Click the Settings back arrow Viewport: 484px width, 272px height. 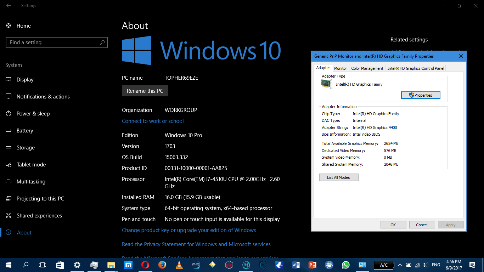tap(9, 6)
